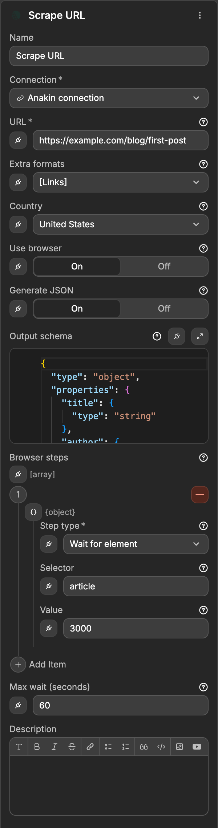The width and height of the screenshot is (218, 828).
Task: Insert video in Description toolbar
Action: [197, 747]
